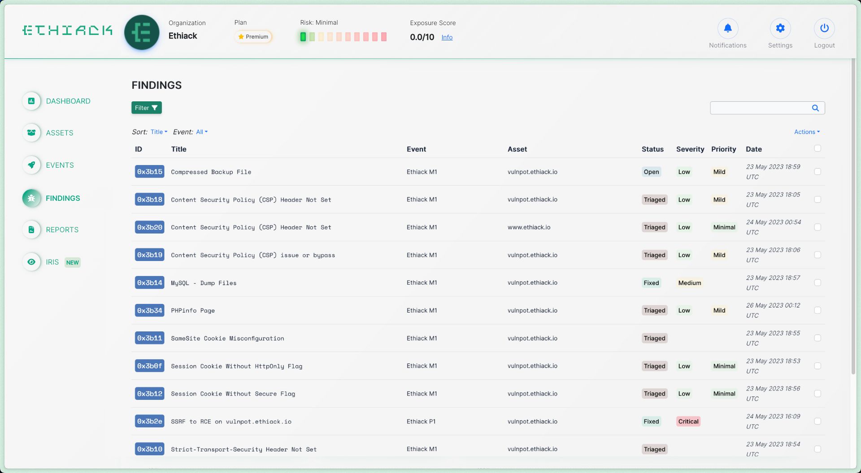This screenshot has width=861, height=473.
Task: Open the Actions dropdown menu
Action: (807, 132)
